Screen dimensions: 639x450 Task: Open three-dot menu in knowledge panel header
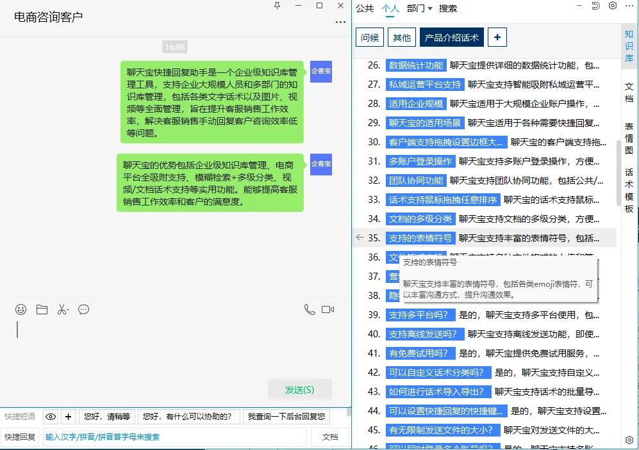pos(629,6)
